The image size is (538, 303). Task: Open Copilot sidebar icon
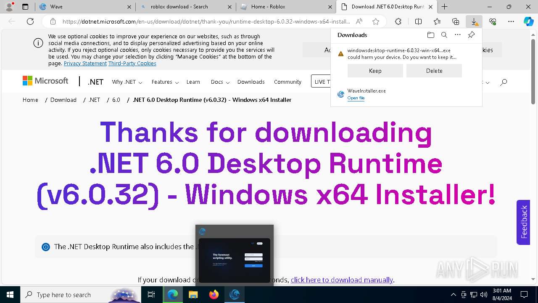click(528, 21)
